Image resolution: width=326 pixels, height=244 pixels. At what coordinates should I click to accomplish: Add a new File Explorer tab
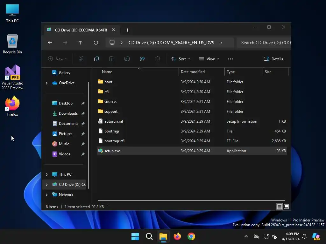127,30
